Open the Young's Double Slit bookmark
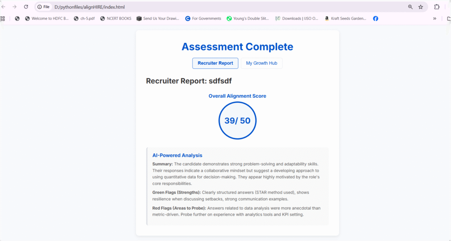This screenshot has height=241, width=451. coord(248,19)
